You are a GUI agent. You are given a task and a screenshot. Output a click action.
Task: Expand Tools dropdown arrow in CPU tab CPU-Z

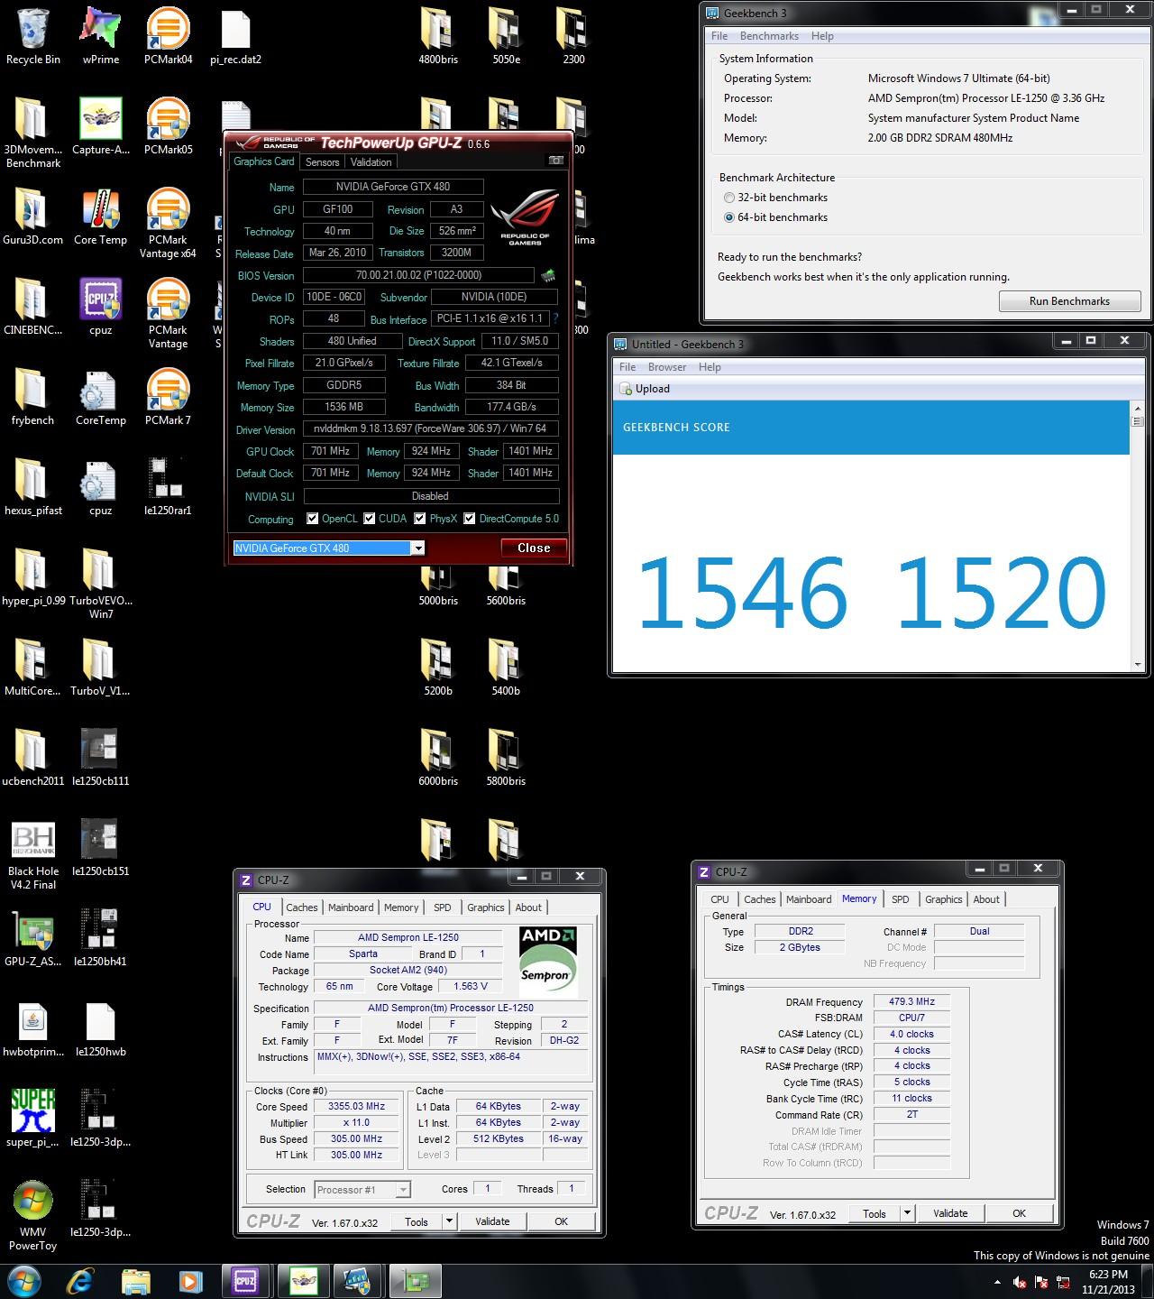point(449,1221)
